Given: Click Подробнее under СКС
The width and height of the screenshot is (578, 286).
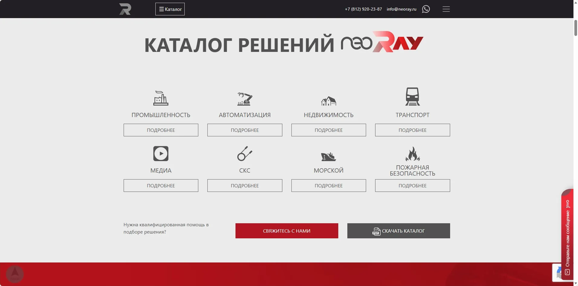Looking at the screenshot, I should coord(245,186).
